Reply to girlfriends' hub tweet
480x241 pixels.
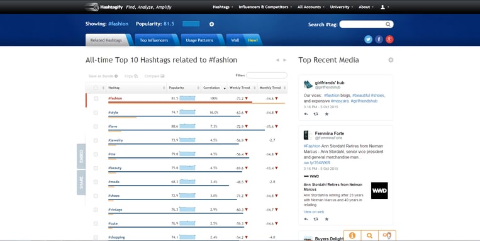(306, 114)
